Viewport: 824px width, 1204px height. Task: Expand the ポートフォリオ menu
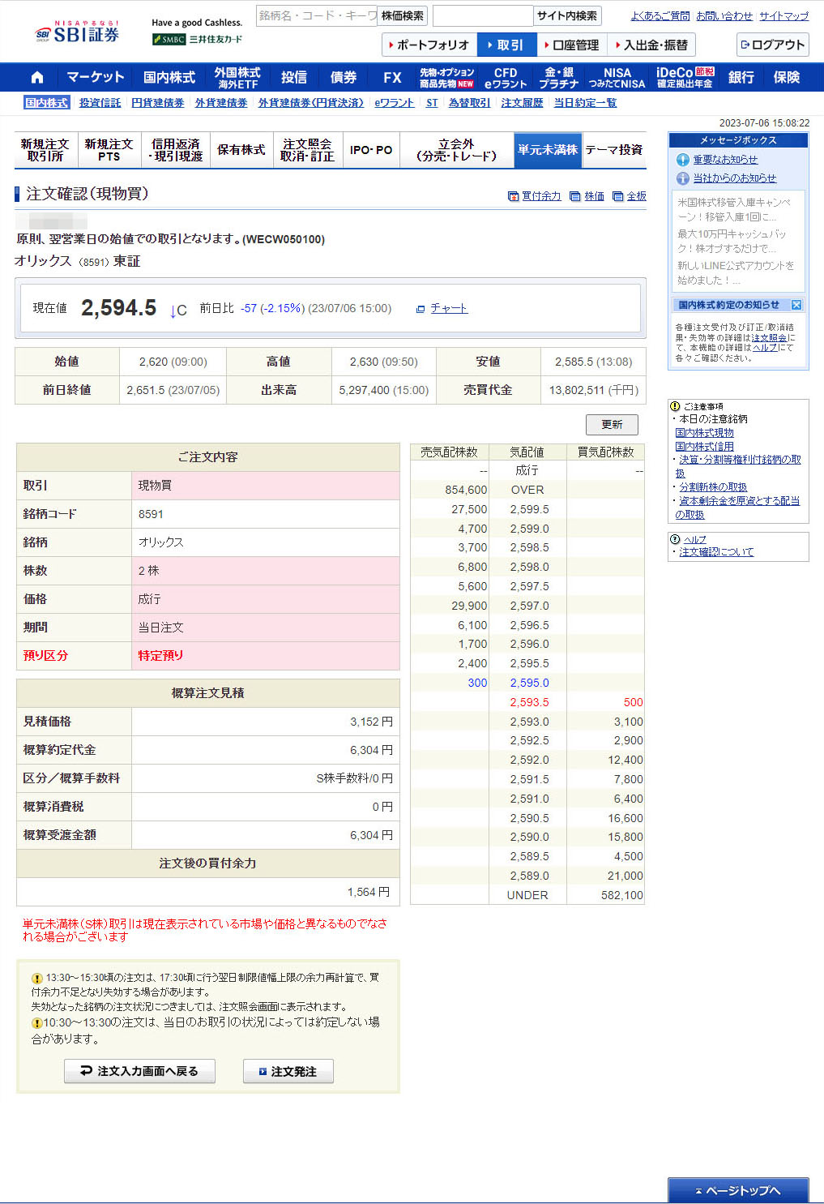tap(429, 45)
